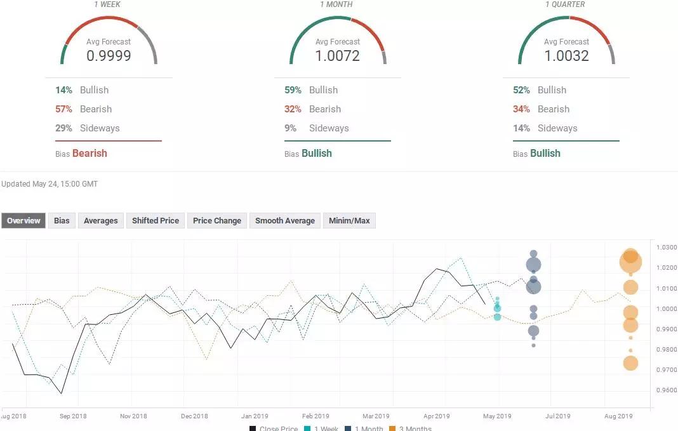
Task: Show the Shifted Price view
Action: coord(155,221)
